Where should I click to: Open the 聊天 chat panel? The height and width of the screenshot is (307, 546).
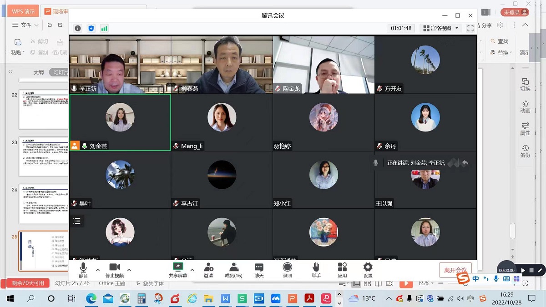coord(259,270)
